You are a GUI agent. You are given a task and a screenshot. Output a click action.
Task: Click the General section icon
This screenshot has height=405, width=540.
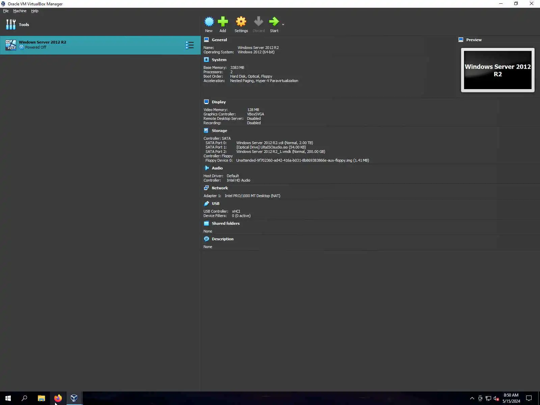(206, 40)
